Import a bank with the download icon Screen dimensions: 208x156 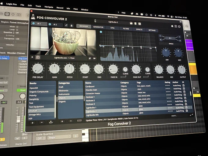click(51, 122)
